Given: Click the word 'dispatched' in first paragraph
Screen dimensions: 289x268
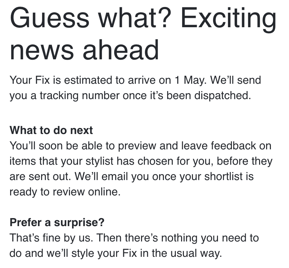Looking at the screenshot, I should (221, 96).
